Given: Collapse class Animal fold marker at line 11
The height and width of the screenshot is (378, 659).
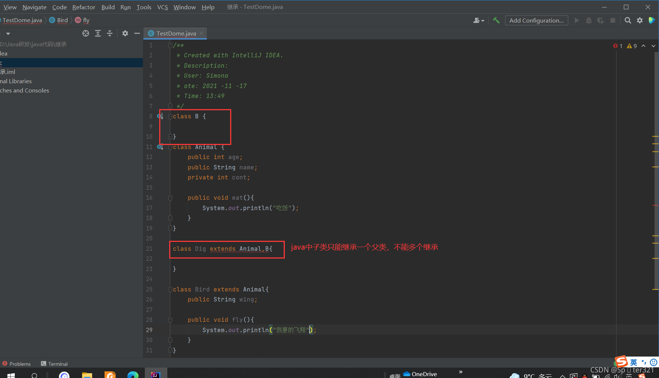Looking at the screenshot, I should 170,147.
